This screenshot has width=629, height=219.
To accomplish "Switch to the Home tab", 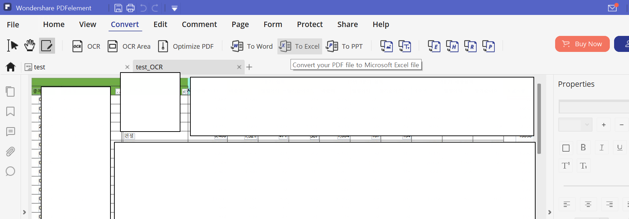I will (54, 24).
